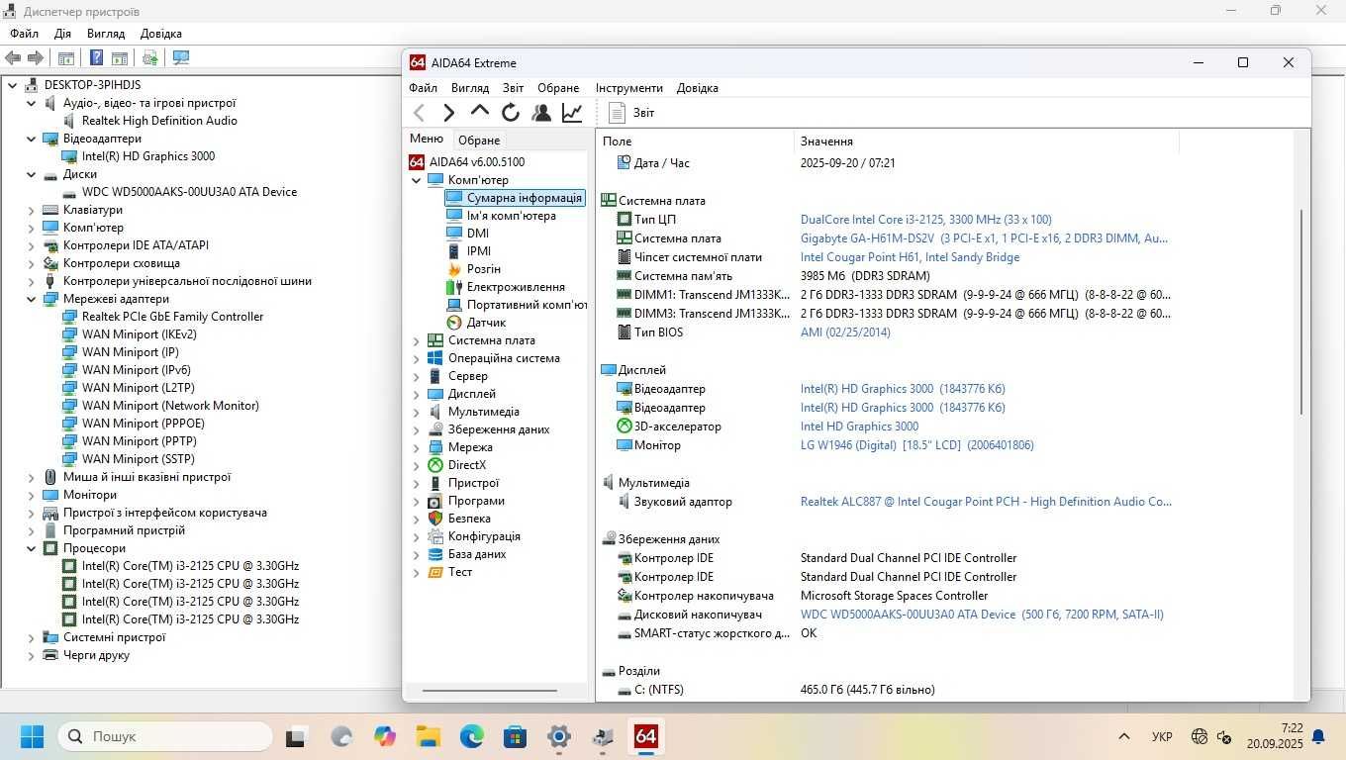Click AIDA64 up-level arrow icon
1346x760 pixels.
(480, 112)
